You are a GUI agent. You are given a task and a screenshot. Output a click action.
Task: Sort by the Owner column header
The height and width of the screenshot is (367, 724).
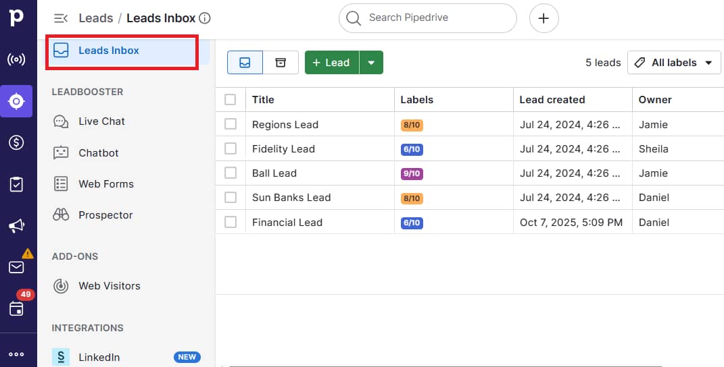pos(655,100)
